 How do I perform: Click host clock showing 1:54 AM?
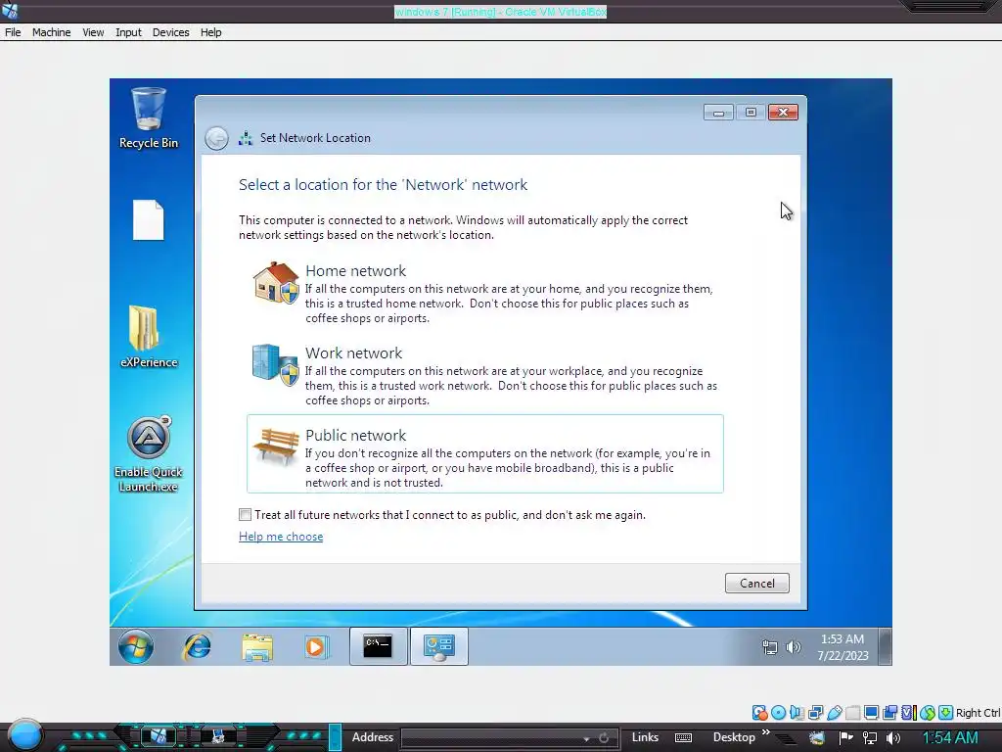coord(949,738)
